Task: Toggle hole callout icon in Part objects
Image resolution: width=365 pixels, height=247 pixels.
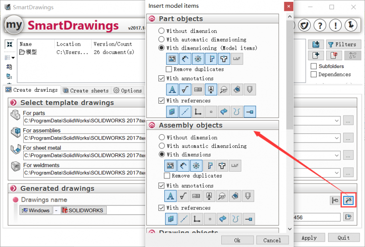Action: [x=237, y=59]
